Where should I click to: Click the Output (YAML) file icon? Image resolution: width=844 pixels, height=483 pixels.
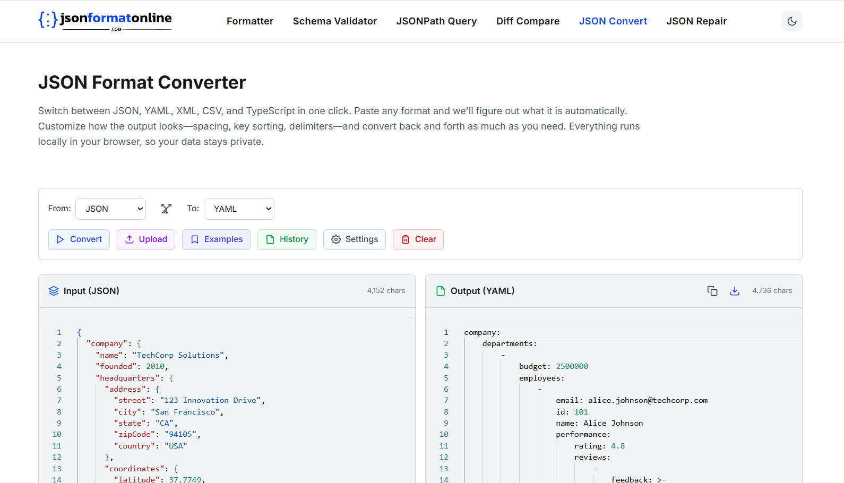pyautogui.click(x=441, y=291)
